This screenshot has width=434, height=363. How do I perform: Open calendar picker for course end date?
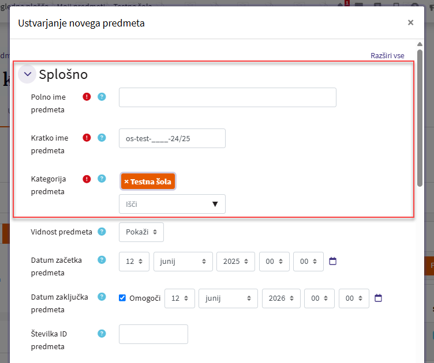(x=378, y=298)
